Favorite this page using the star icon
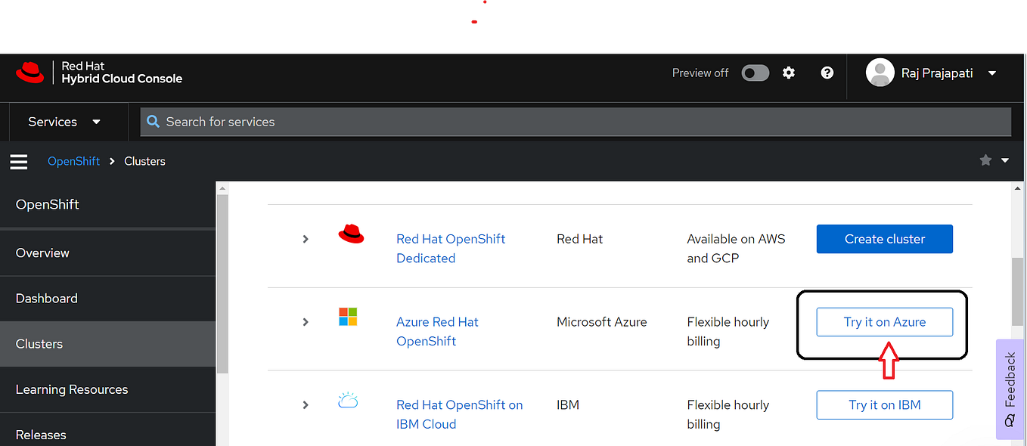 tap(985, 160)
